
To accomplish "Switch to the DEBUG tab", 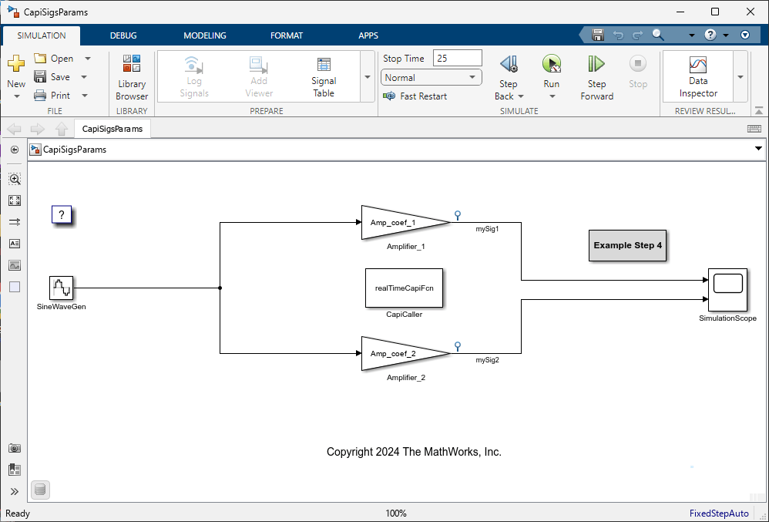I will click(x=123, y=35).
